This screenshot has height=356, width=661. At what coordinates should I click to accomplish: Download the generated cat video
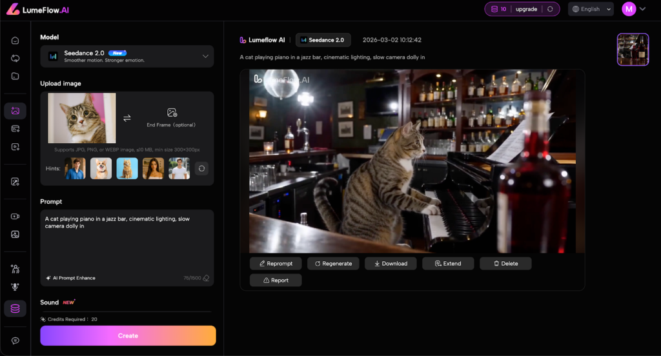[x=391, y=263]
